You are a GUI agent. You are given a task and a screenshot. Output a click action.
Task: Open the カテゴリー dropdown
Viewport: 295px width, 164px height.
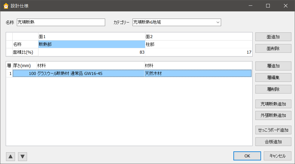pyautogui.click(x=177, y=22)
